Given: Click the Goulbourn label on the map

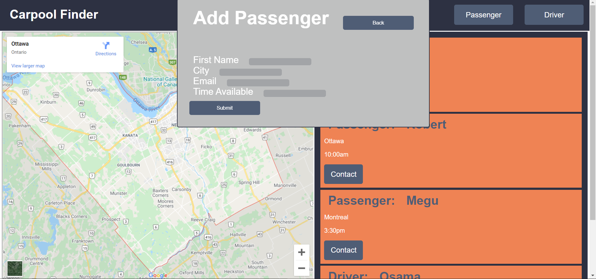Looking at the screenshot, I should [129, 165].
